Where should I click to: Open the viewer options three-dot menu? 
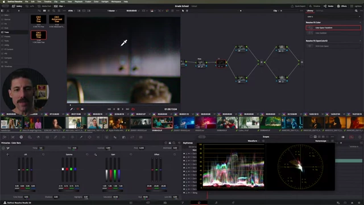[x=177, y=11]
